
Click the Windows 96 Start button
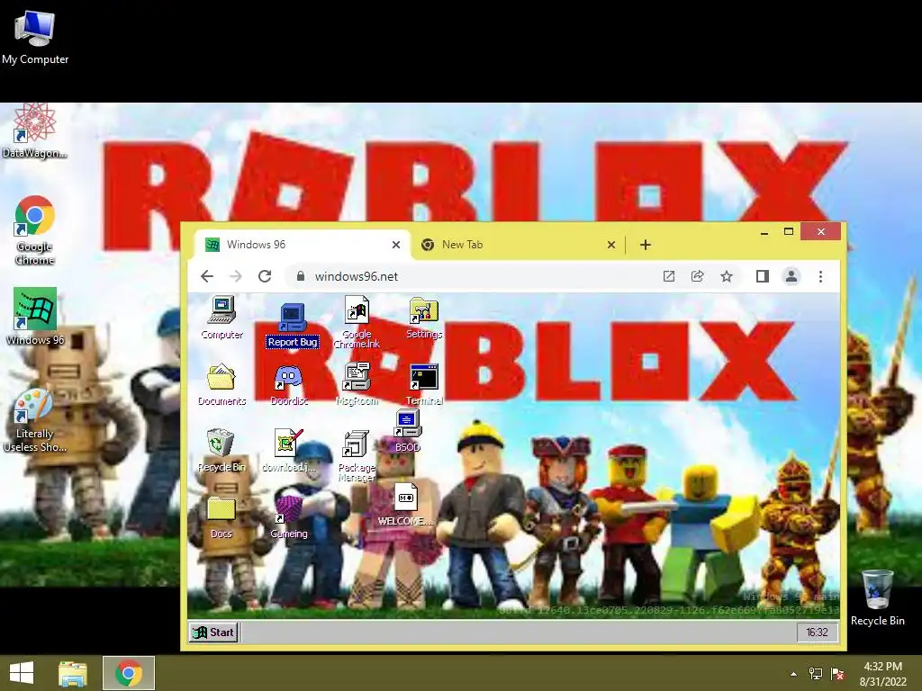tap(213, 633)
